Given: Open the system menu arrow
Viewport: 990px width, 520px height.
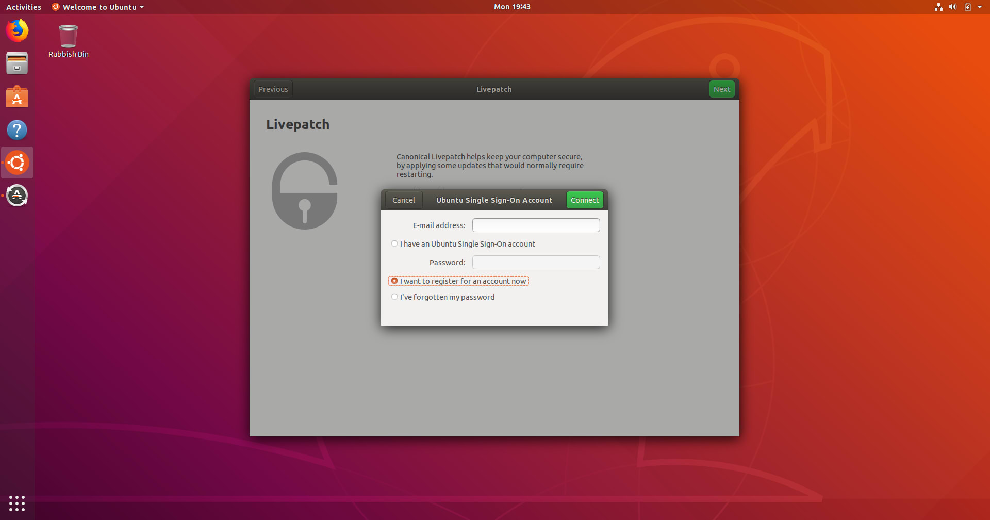Looking at the screenshot, I should 980,7.
